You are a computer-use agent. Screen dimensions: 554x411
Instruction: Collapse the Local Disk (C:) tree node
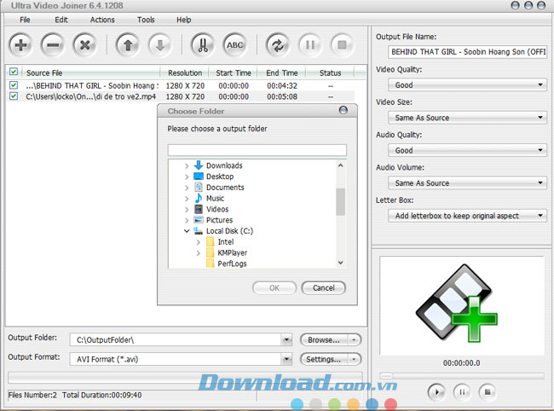(187, 231)
